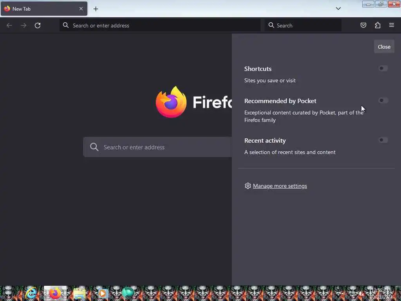Toggle Recommended by Pocket switch
The image size is (401, 301).
tap(383, 100)
